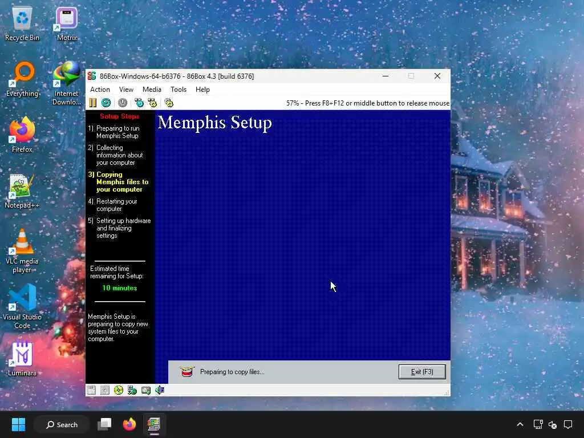This screenshot has height=438, width=584.
Task: Click the 'Preparing to run Memphis Setup' step
Action: click(114, 132)
